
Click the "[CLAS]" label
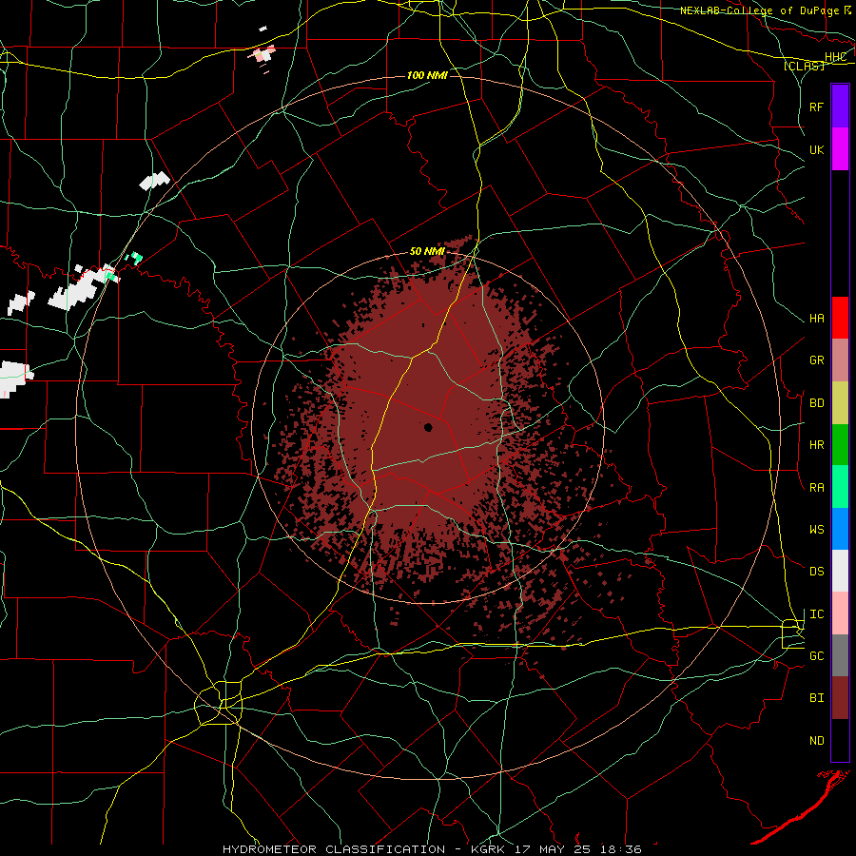coord(804,66)
